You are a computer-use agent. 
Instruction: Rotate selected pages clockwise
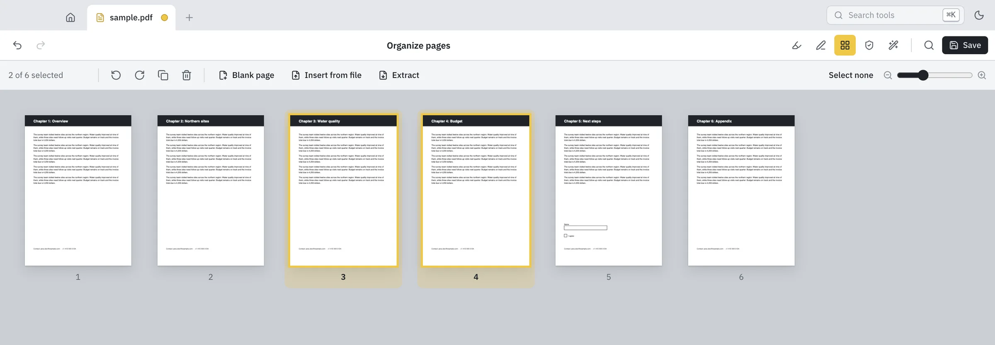click(x=140, y=75)
